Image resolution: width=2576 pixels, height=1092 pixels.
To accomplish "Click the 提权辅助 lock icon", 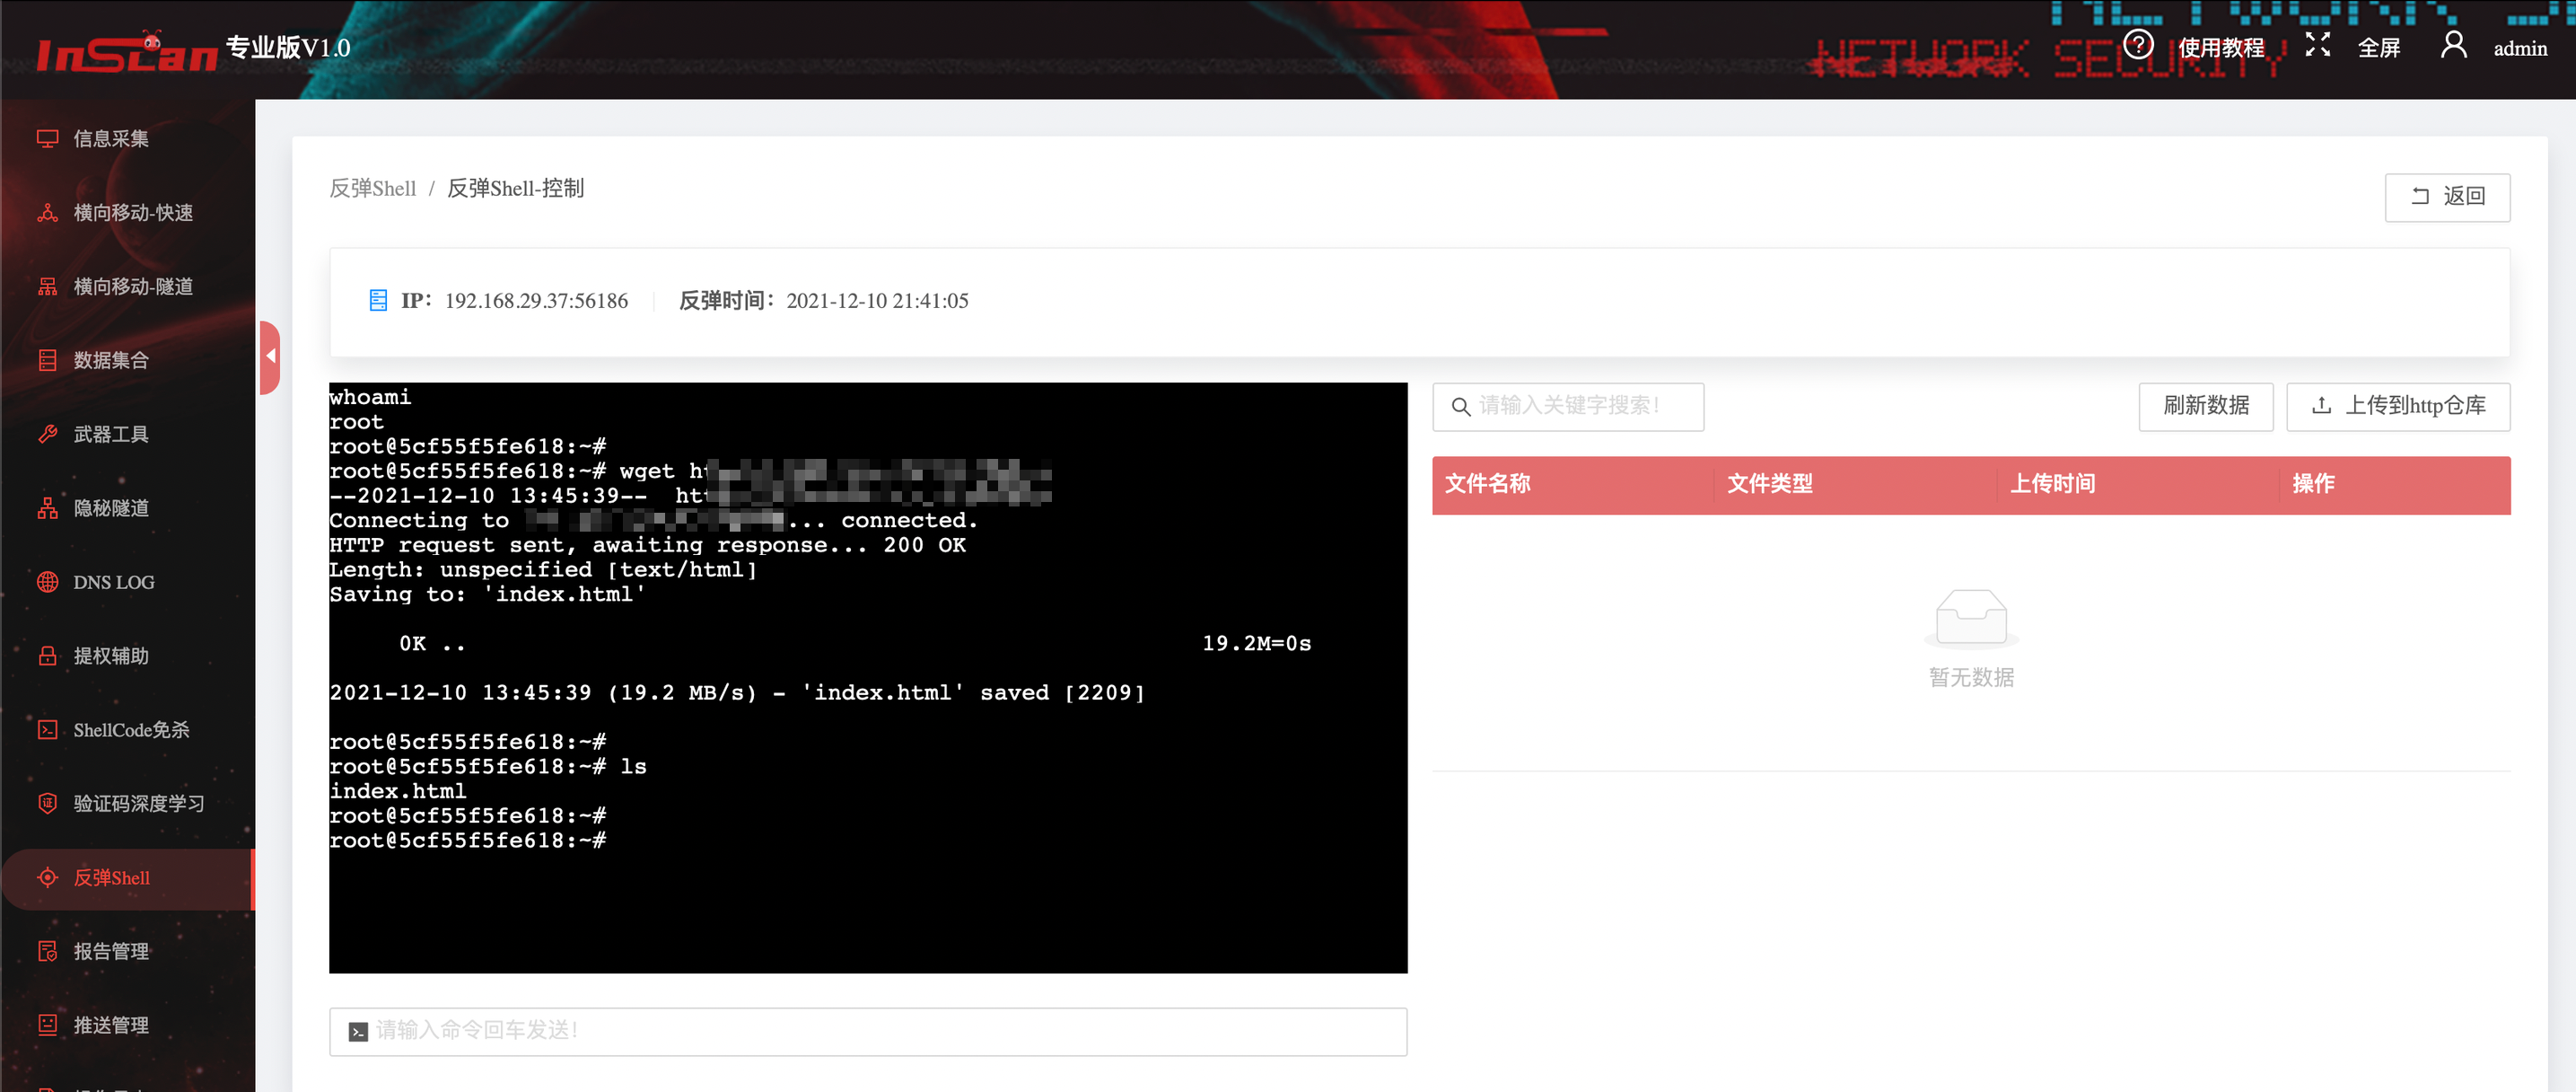I will tap(47, 656).
